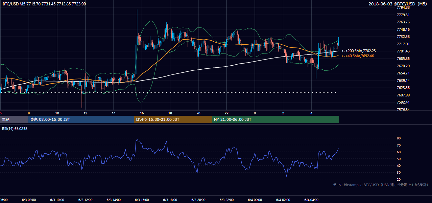Click price axis value 7576.84
The image size is (432, 203).
403,110
